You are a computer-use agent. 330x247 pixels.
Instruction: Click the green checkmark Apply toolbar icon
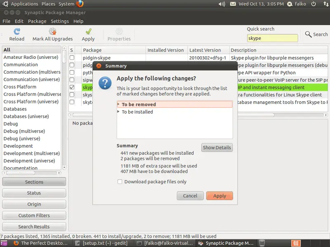[x=88, y=32]
